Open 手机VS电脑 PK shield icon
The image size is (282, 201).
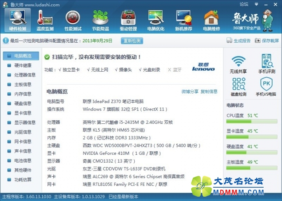(266, 87)
